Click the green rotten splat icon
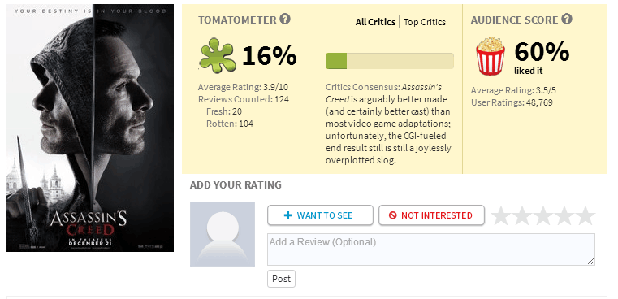Image resolution: width=618 pixels, height=299 pixels. (217, 55)
